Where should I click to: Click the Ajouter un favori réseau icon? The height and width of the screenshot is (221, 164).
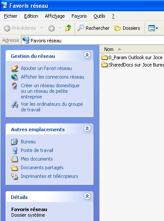point(15,68)
